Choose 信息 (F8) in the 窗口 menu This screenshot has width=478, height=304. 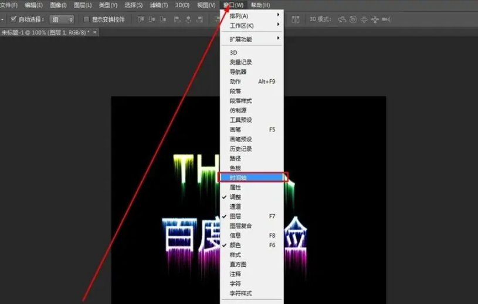252,235
